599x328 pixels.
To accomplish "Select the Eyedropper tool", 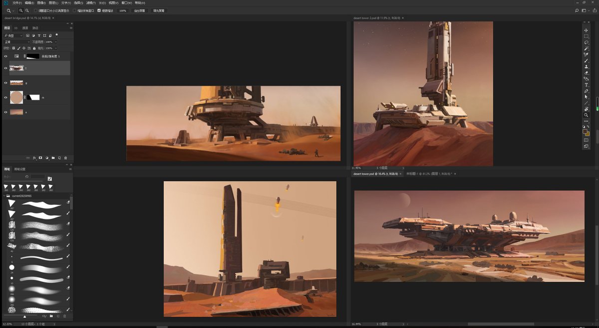I will click(586, 54).
